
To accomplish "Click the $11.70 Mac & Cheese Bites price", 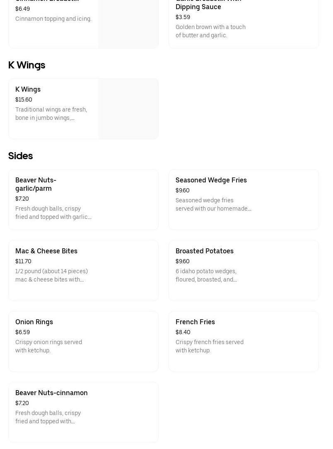I will pyautogui.click(x=23, y=261).
